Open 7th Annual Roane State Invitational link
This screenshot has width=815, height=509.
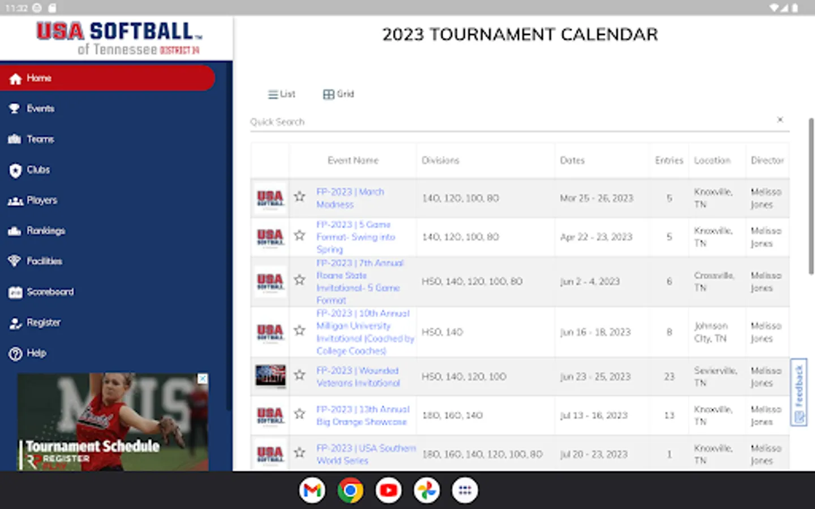coord(360,282)
